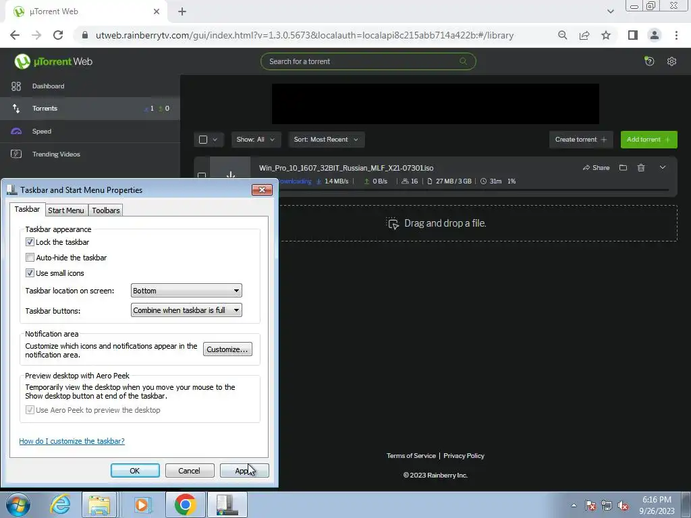Click the torrent download progress bar
Screen dimensions: 691x518
474,190
